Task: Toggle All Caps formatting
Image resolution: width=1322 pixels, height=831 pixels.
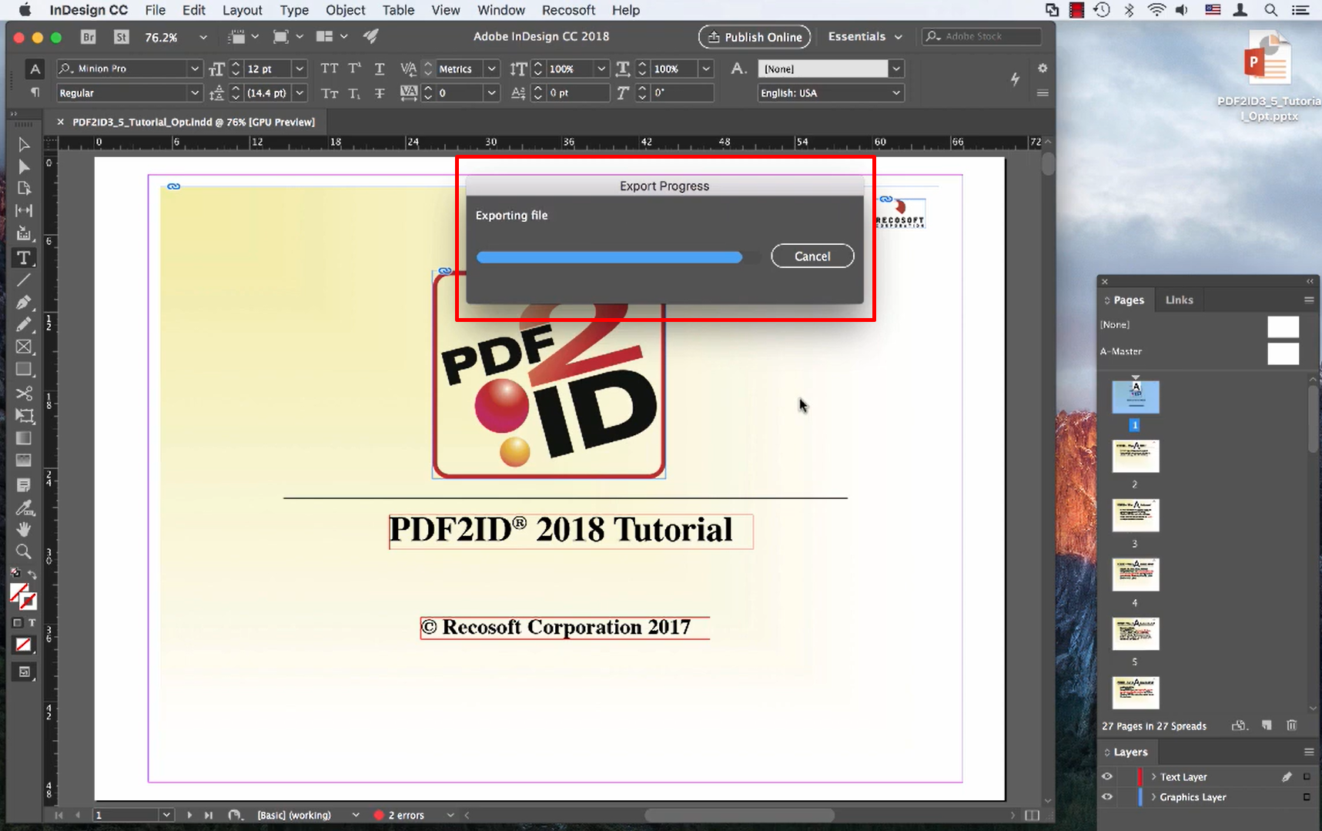Action: 330,69
